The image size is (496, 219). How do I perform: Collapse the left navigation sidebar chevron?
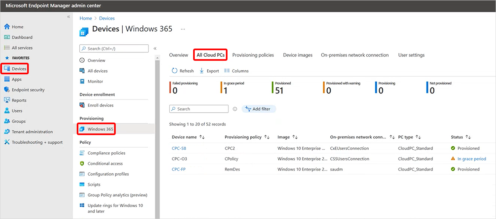click(x=68, y=17)
